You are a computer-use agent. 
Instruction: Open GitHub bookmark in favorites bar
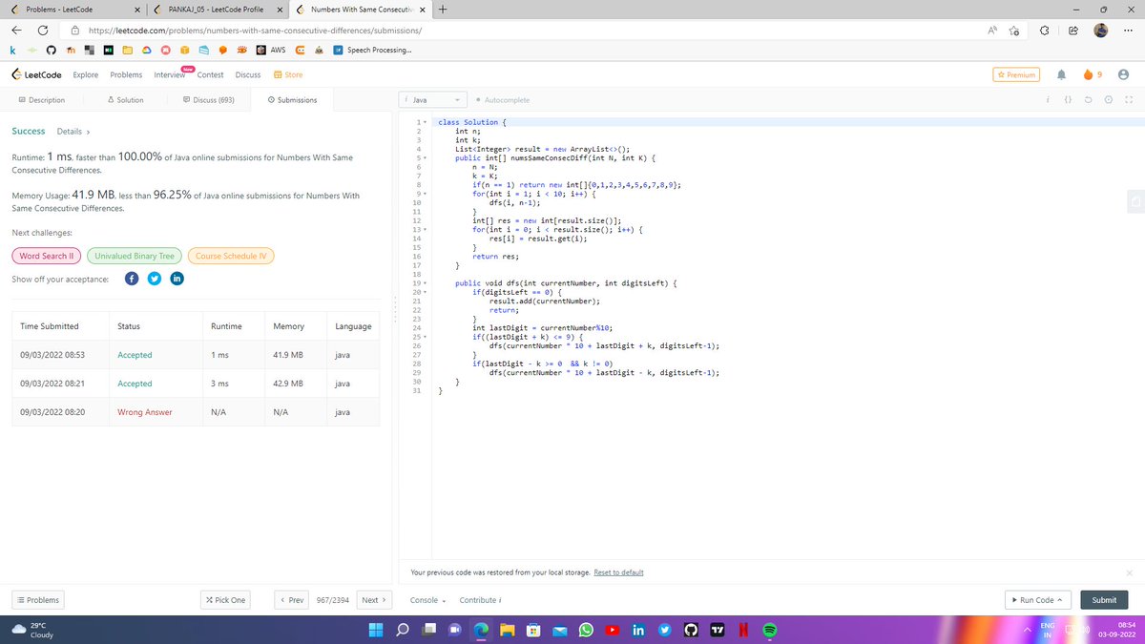click(50, 51)
